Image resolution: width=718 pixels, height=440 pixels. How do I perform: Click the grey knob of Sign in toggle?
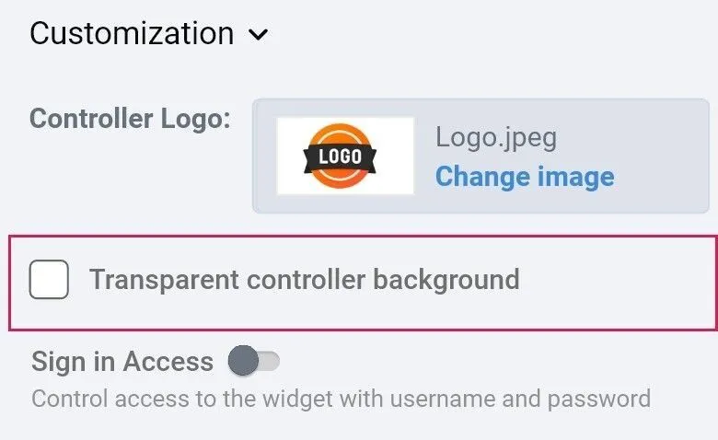pyautogui.click(x=243, y=362)
